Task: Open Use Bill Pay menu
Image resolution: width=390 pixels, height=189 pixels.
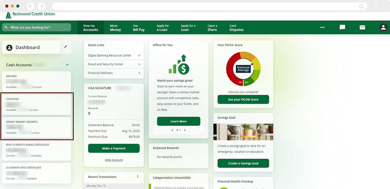Action: tap(139, 28)
